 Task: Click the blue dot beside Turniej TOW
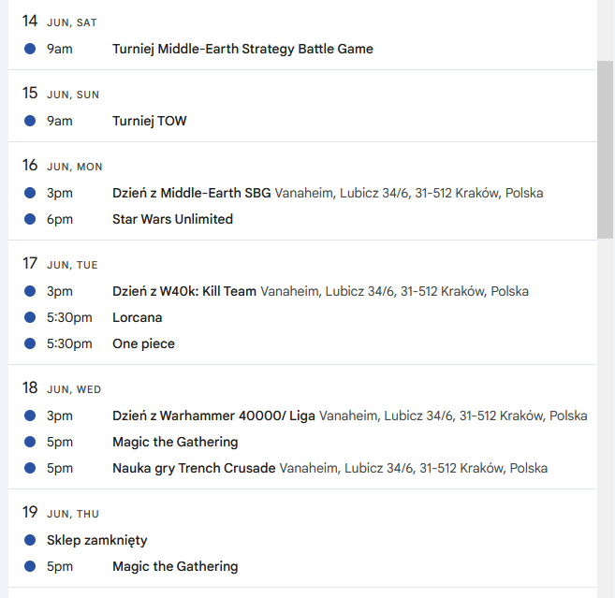30,121
